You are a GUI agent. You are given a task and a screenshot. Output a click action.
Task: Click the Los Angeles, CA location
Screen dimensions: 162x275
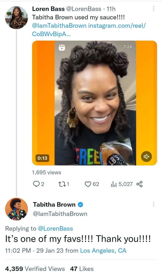103,251
